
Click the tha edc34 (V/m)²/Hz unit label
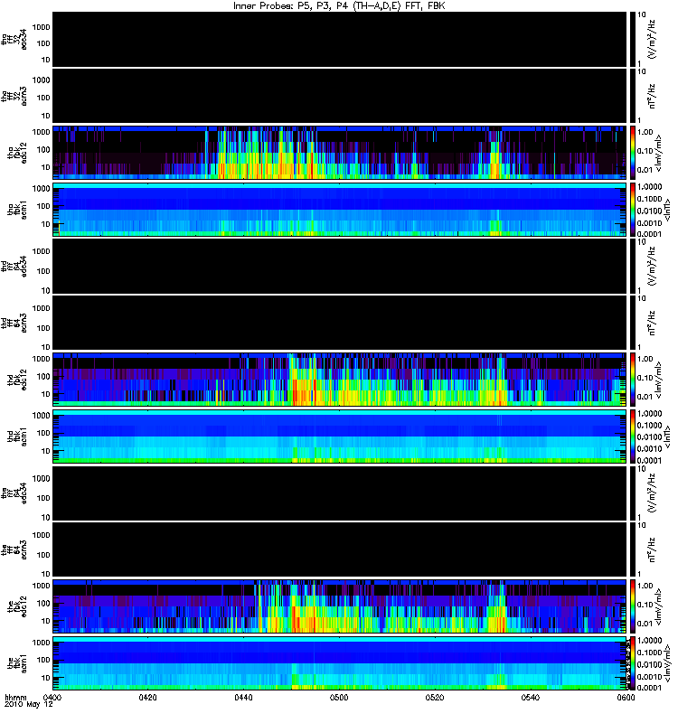tap(652, 40)
